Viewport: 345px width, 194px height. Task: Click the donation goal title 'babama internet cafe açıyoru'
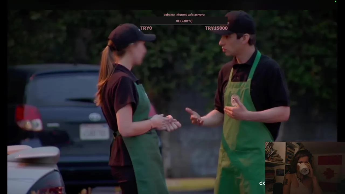(x=184, y=15)
